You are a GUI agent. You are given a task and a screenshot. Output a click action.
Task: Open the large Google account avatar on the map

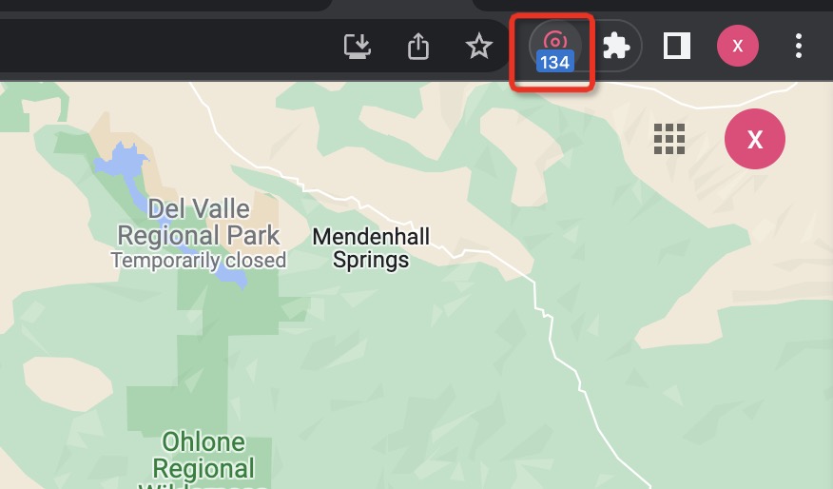pos(754,139)
